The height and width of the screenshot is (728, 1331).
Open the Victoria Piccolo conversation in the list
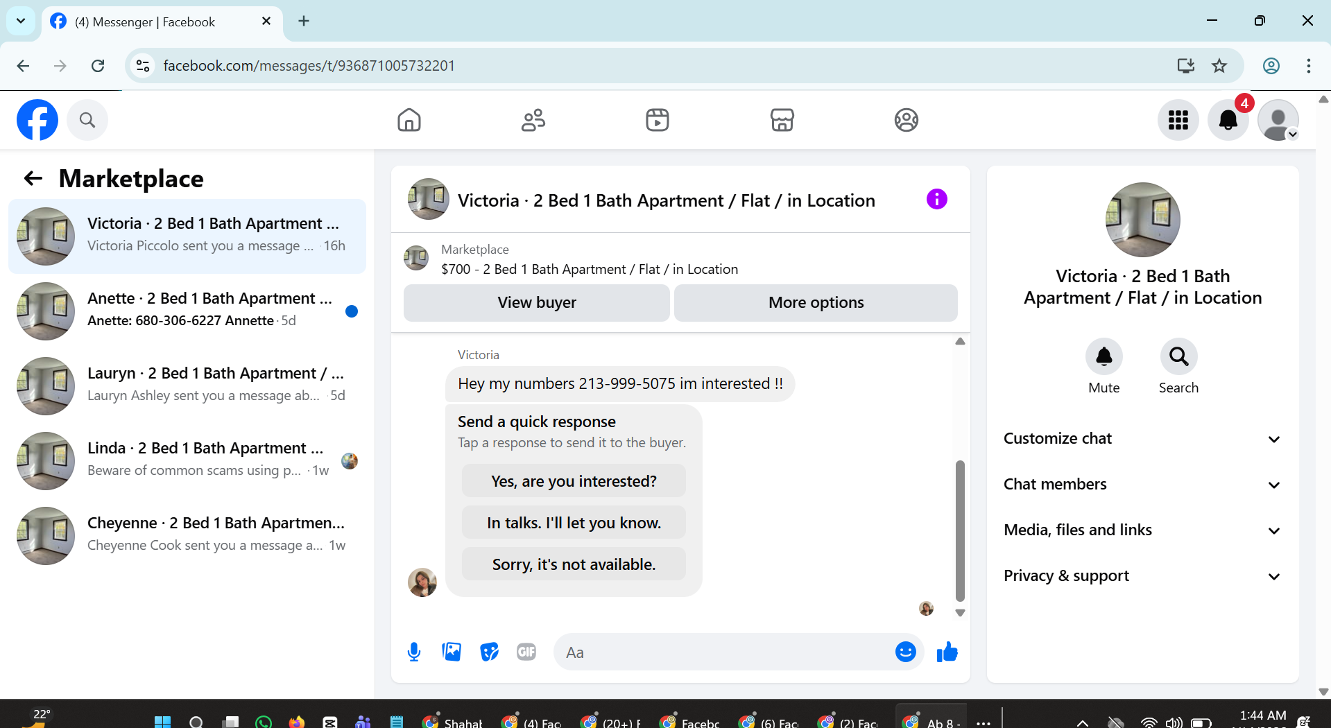click(187, 236)
